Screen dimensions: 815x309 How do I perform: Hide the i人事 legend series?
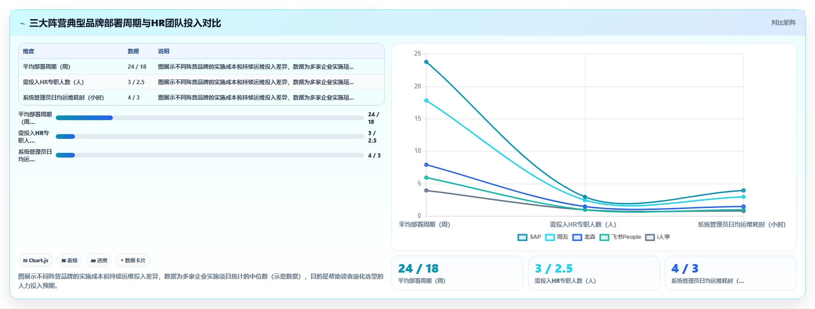657,237
